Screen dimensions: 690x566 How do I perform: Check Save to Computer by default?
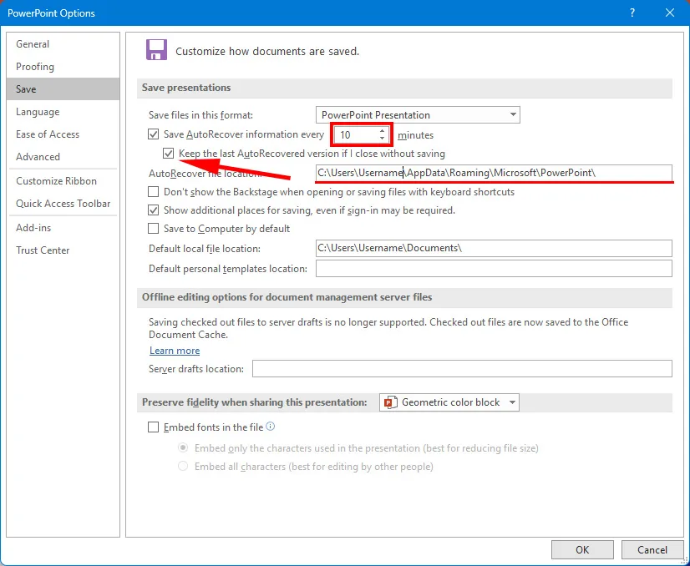pos(153,229)
